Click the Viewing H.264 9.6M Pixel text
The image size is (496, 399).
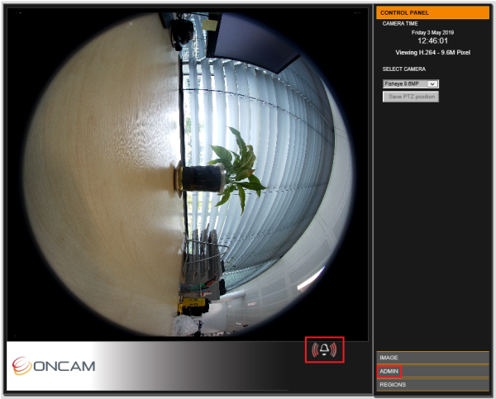[432, 53]
